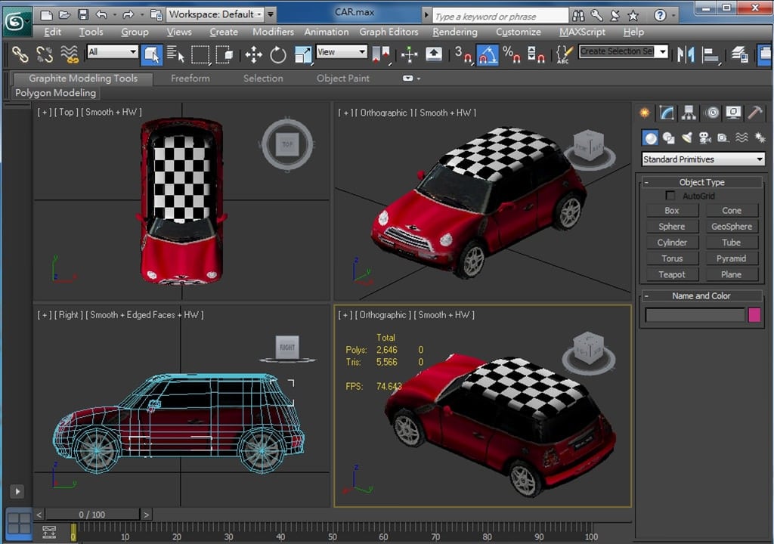Click the pink object color swatch

754,315
